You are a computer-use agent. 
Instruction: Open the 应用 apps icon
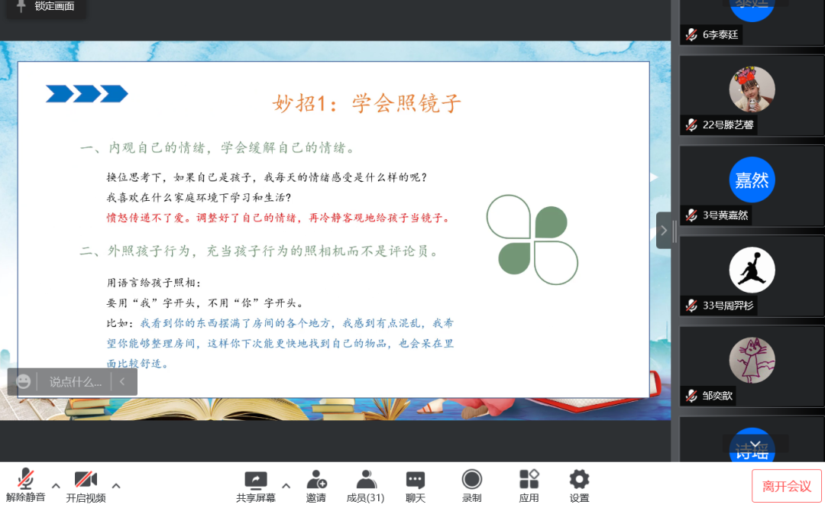coord(529,480)
